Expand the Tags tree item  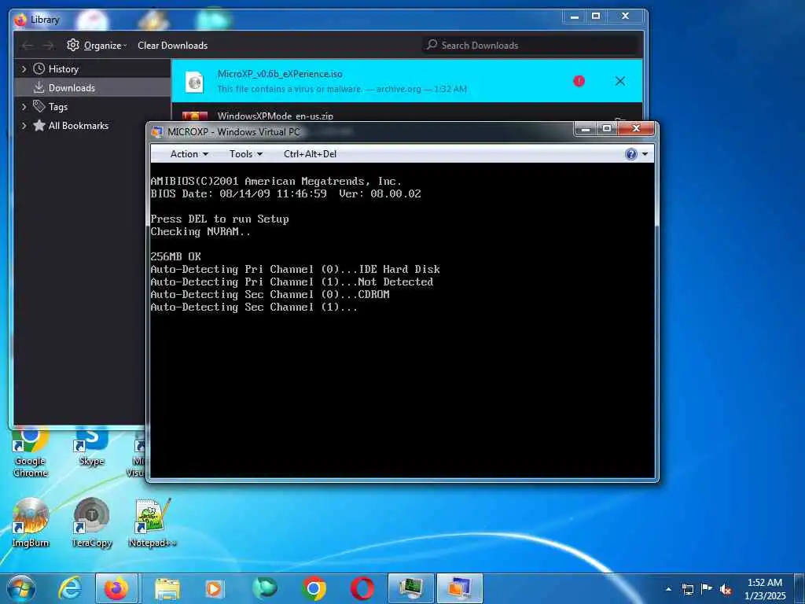click(x=24, y=107)
